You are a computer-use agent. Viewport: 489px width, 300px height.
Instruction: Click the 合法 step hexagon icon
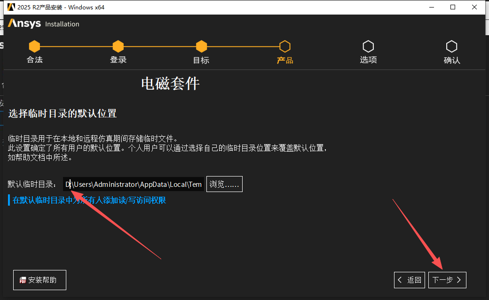coord(34,46)
